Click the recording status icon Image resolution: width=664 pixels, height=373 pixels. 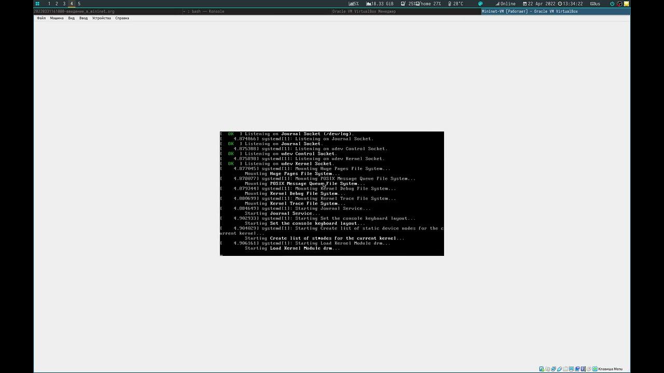[x=577, y=369]
